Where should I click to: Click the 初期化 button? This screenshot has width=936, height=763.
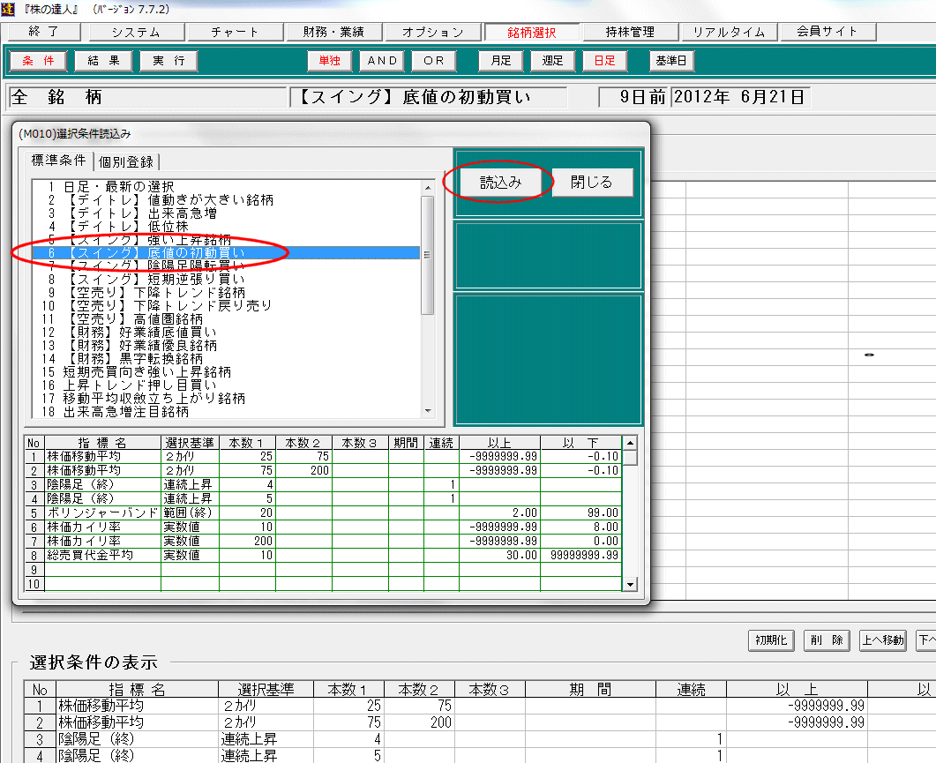pyautogui.click(x=771, y=640)
